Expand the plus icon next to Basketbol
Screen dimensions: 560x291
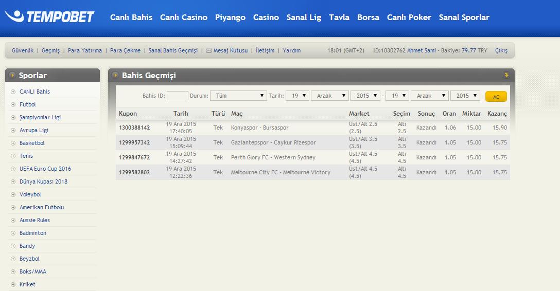[13, 143]
